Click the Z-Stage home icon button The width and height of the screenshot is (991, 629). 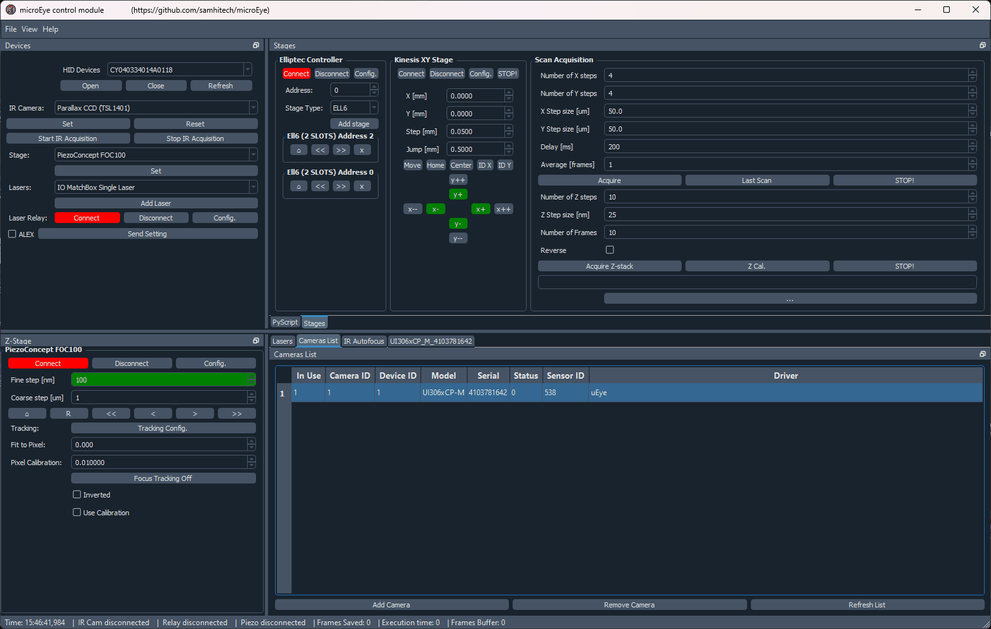27,414
